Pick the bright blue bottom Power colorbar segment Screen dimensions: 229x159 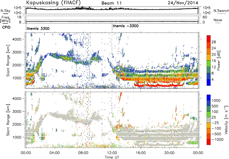pyautogui.click(x=209, y=83)
